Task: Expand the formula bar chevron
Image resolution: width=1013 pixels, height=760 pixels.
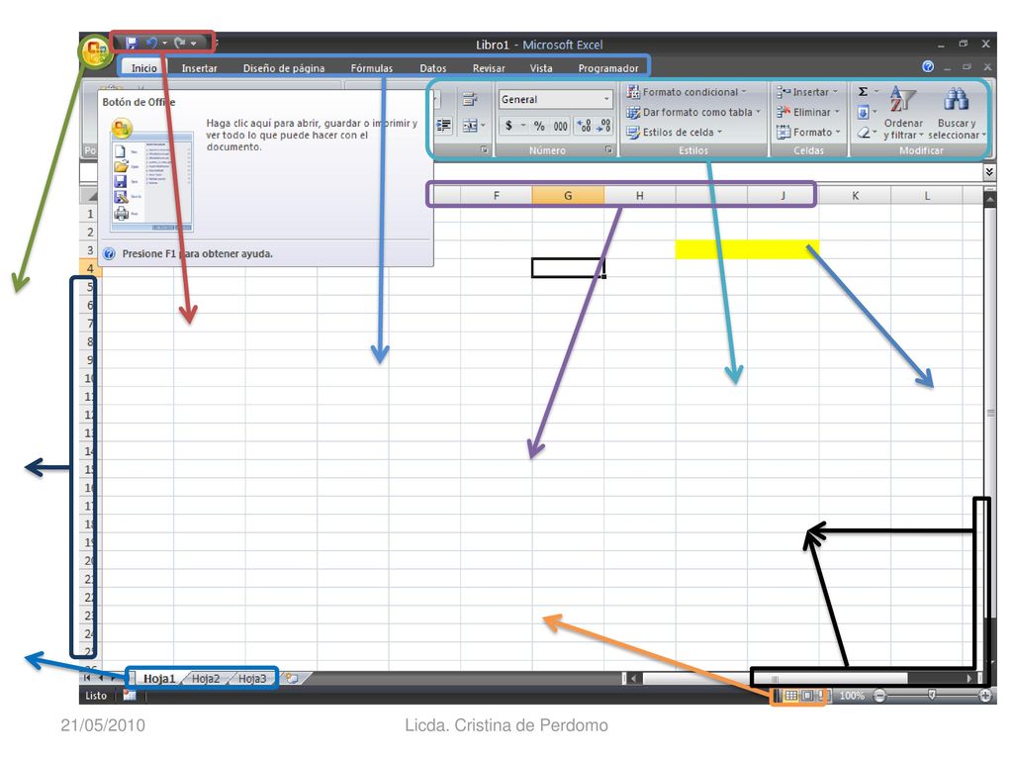Action: click(989, 172)
